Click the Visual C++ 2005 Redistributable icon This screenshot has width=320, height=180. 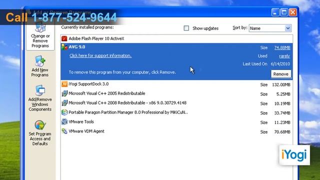[64, 93]
